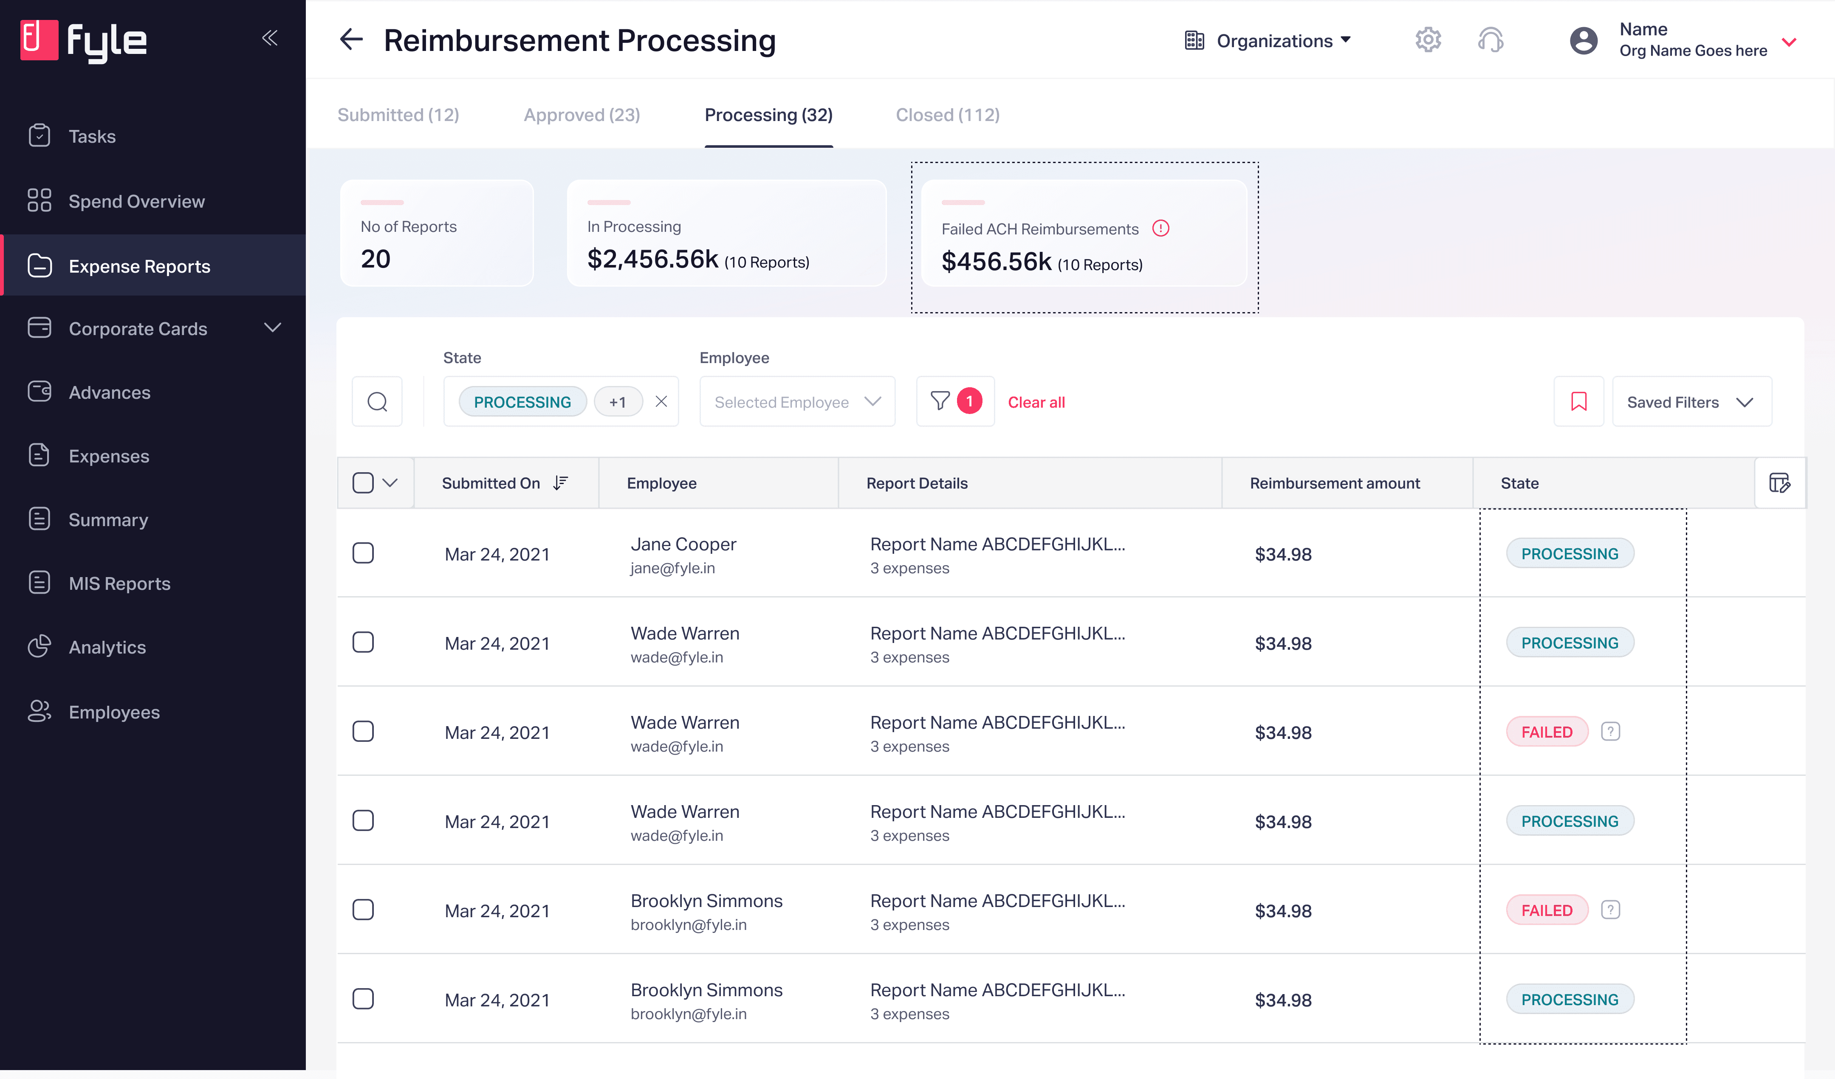Screen dimensions: 1835x1079
Task: Click info icon next to Failed ACH Reimbursements
Action: coord(1161,228)
